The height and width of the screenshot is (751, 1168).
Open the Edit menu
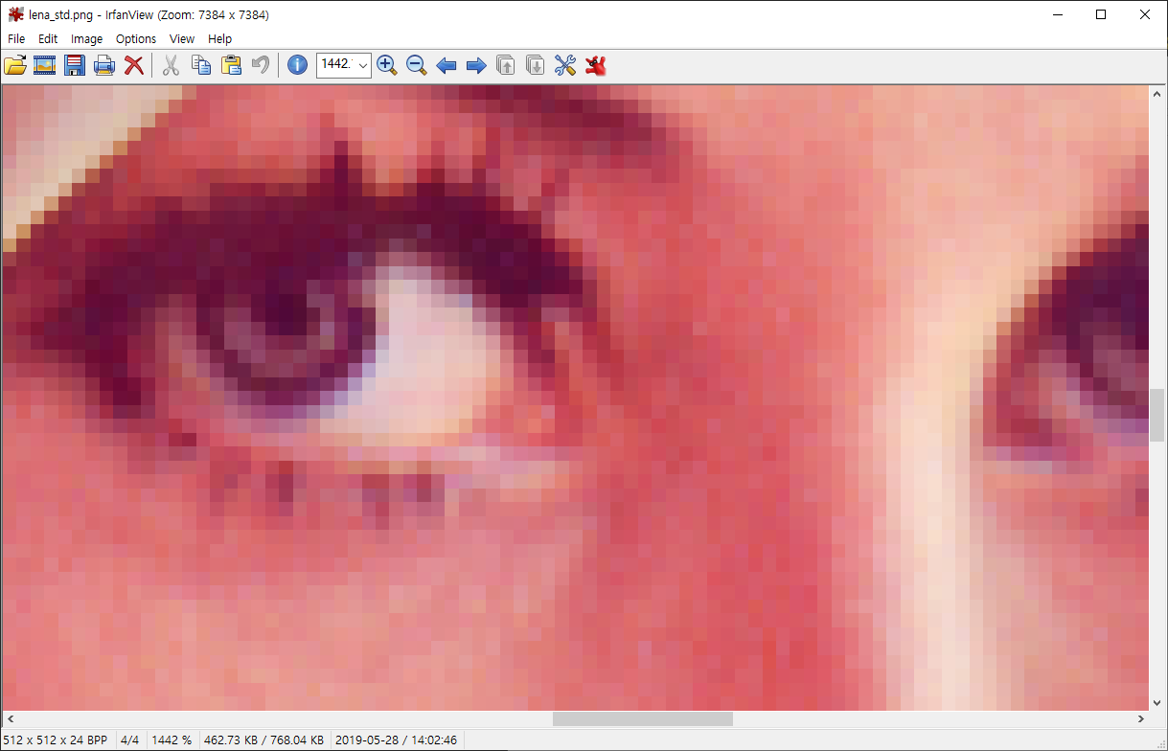(48, 39)
